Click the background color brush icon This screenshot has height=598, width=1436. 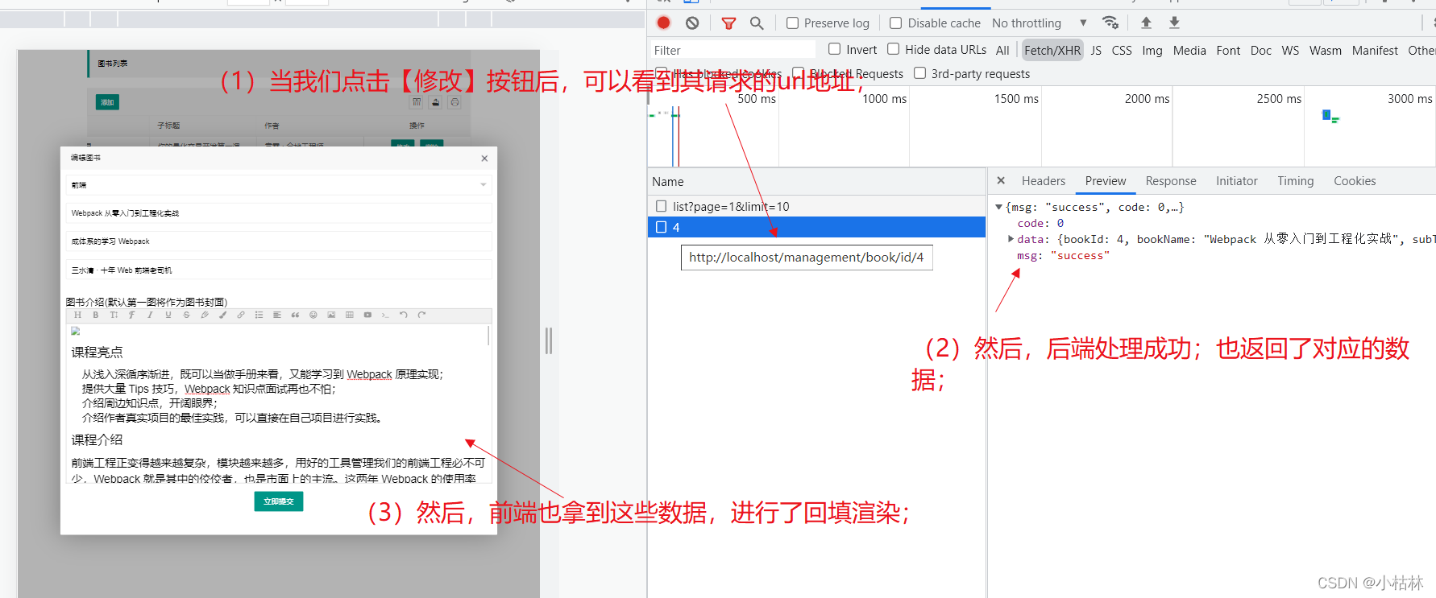(x=222, y=315)
